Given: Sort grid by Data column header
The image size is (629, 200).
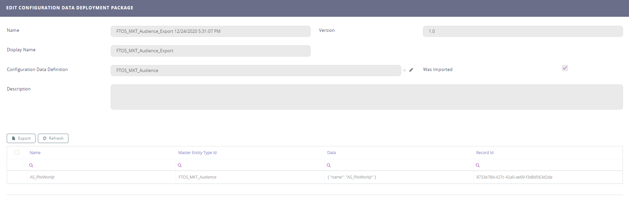Looking at the screenshot, I should (331, 153).
